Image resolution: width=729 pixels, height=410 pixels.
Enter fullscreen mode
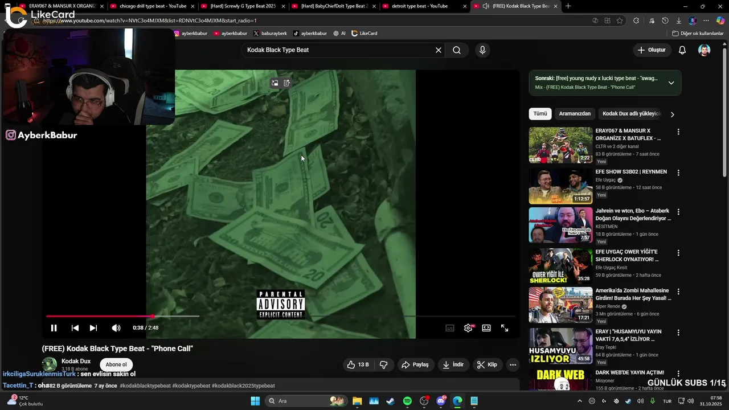pyautogui.click(x=505, y=328)
